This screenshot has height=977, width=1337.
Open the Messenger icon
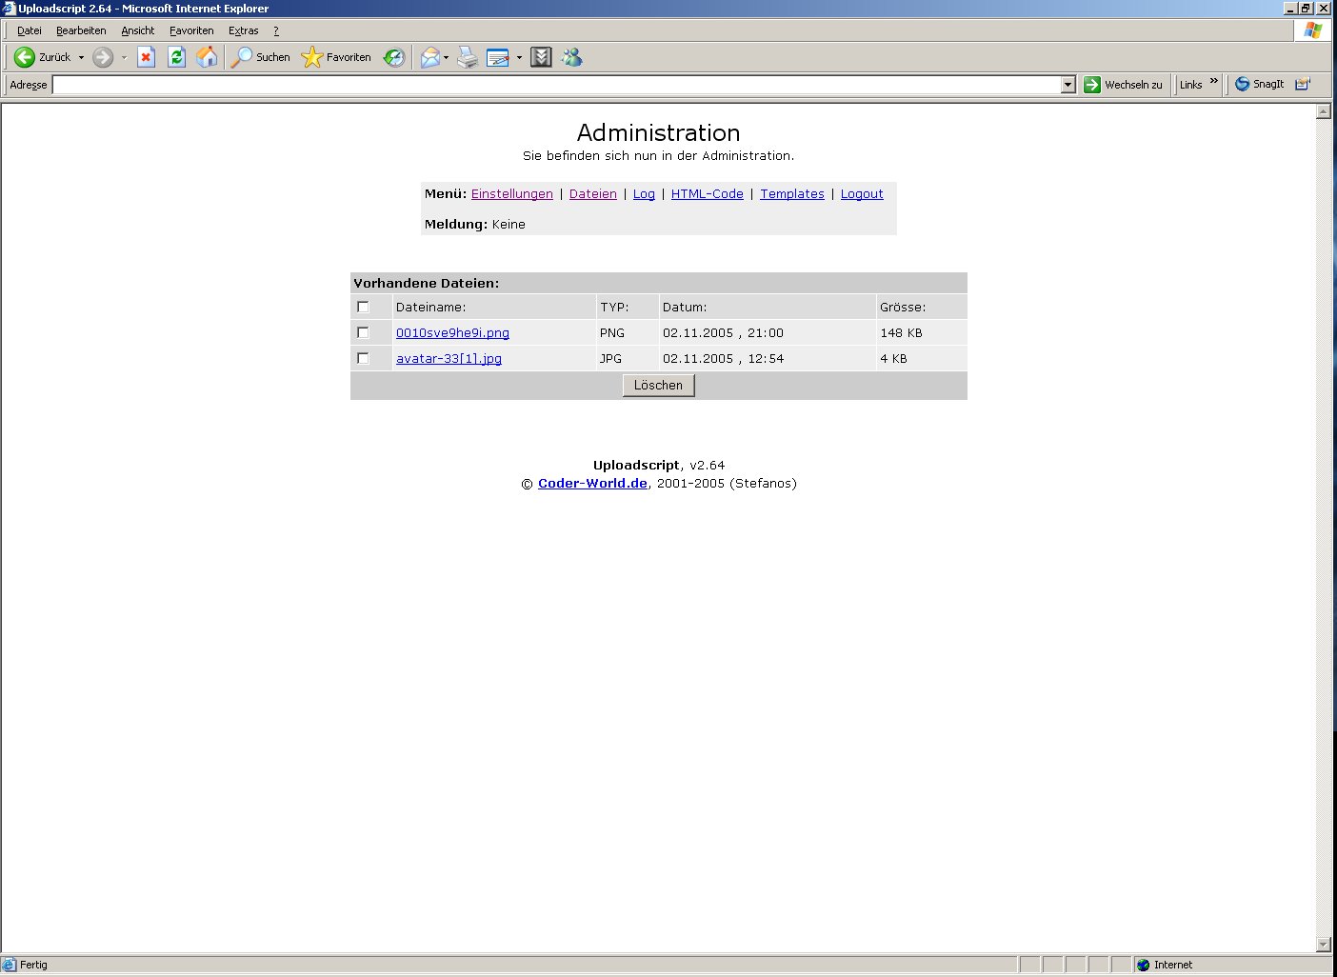[x=571, y=57]
